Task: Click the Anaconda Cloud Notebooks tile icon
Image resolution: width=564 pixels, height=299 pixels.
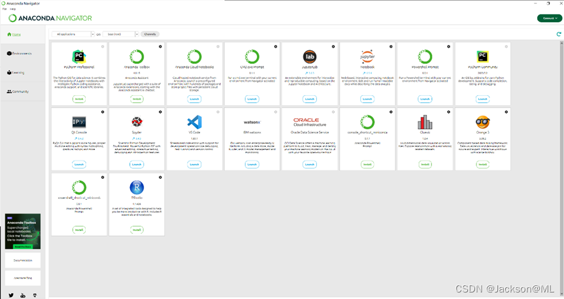Action: pos(194,56)
